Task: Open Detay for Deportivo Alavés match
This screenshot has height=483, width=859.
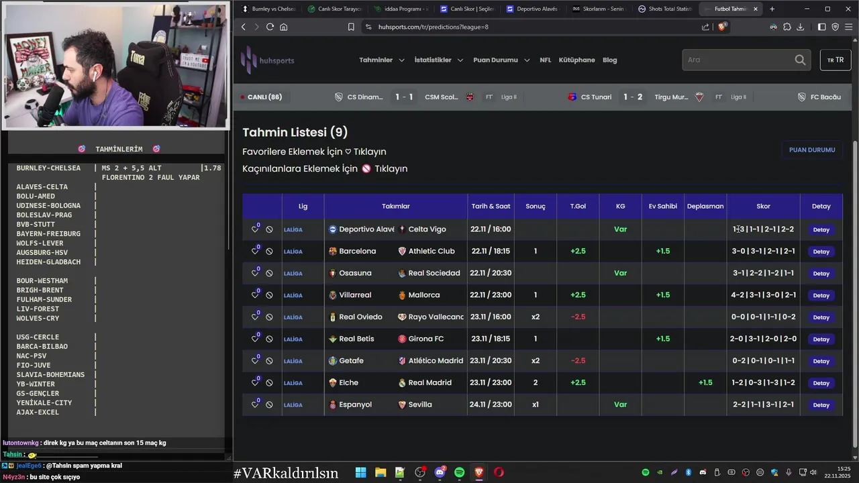Action: click(821, 229)
